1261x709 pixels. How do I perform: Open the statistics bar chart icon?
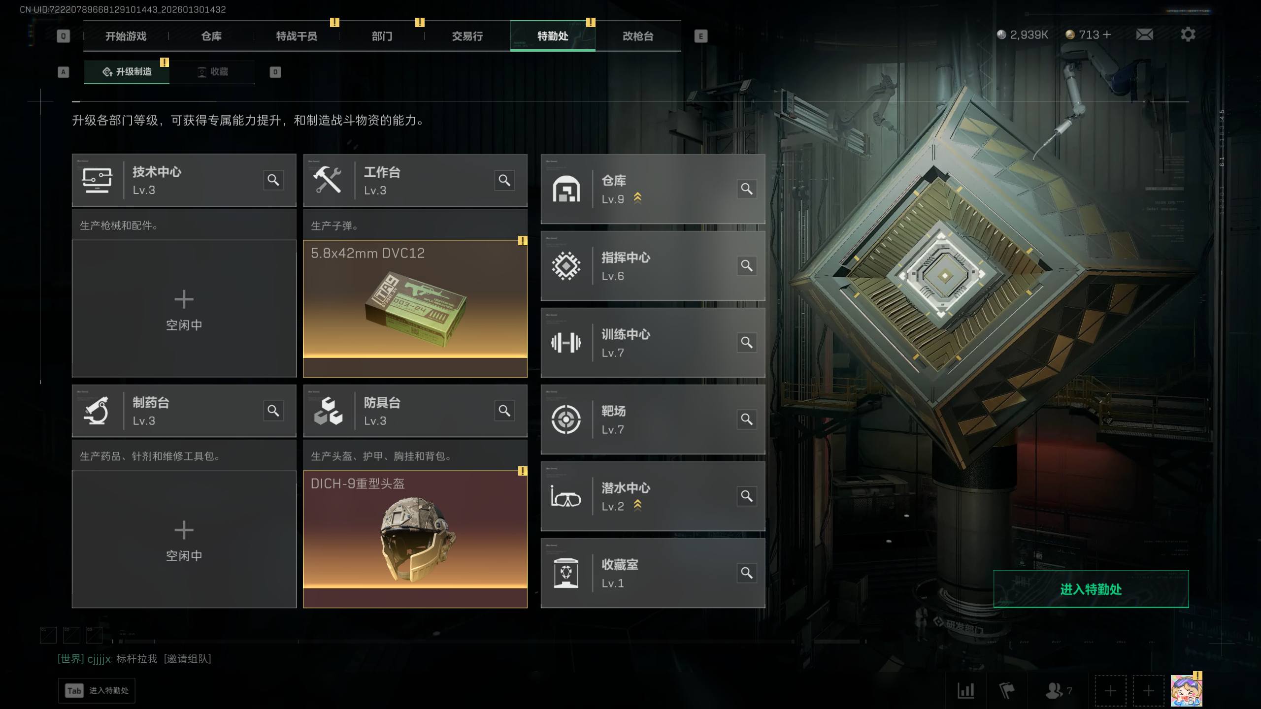click(x=966, y=691)
